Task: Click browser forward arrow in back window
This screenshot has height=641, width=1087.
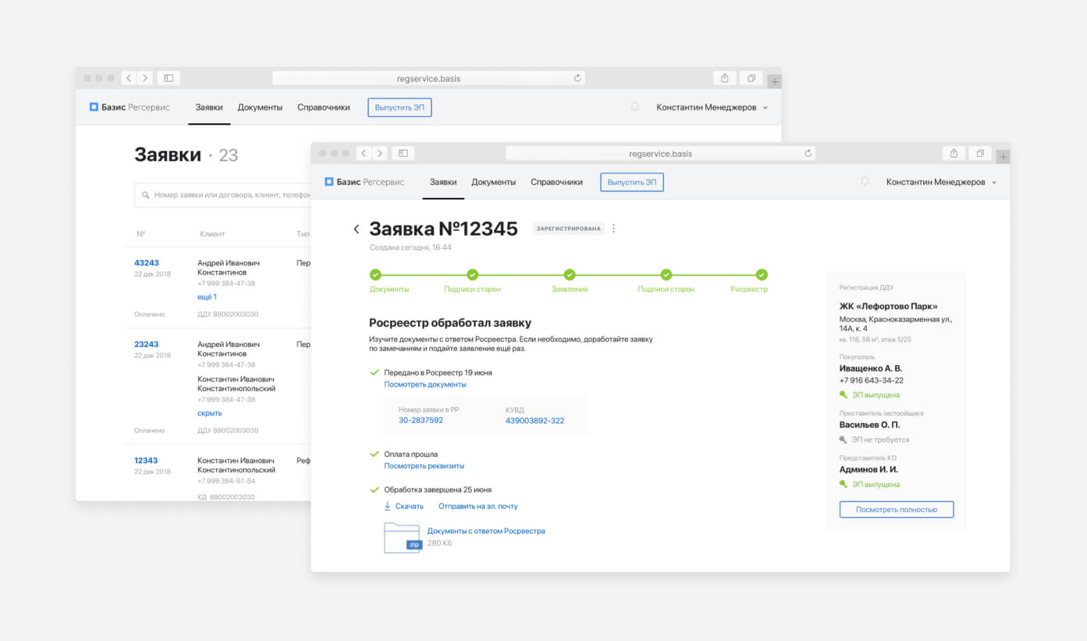Action: 145,78
